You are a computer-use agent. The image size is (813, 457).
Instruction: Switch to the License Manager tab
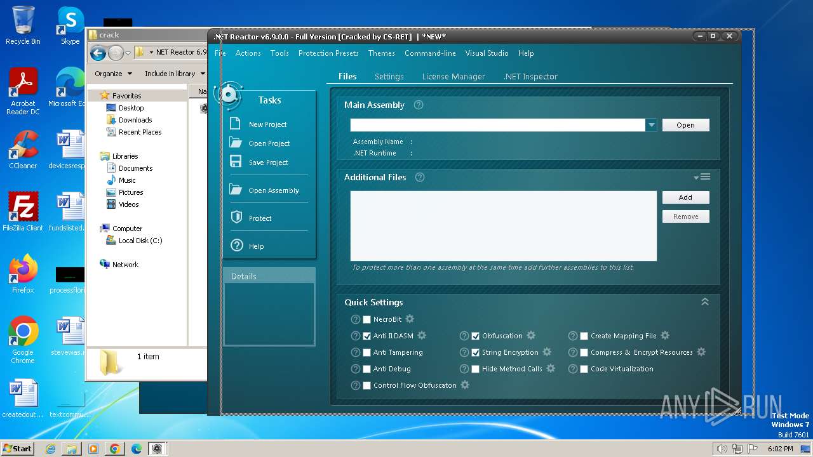click(x=454, y=76)
